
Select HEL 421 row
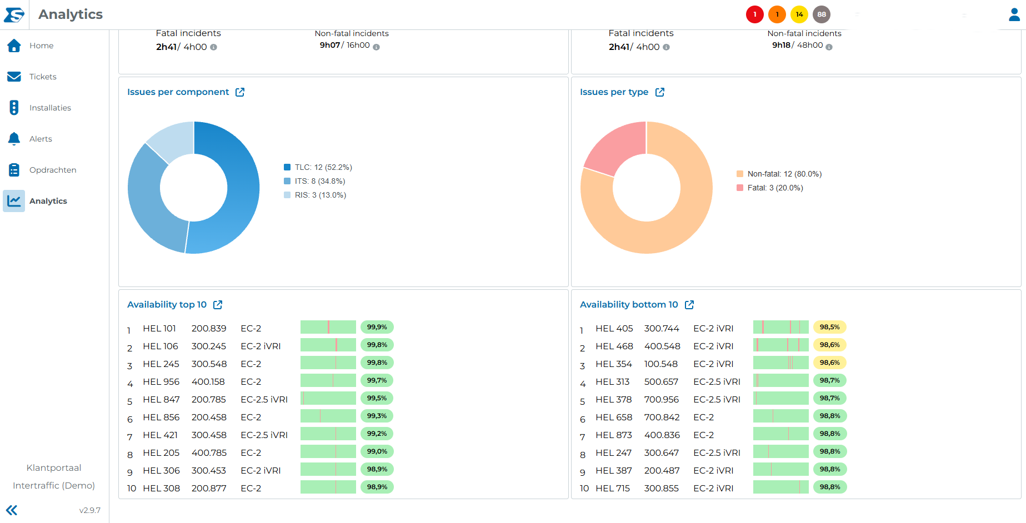(x=260, y=435)
